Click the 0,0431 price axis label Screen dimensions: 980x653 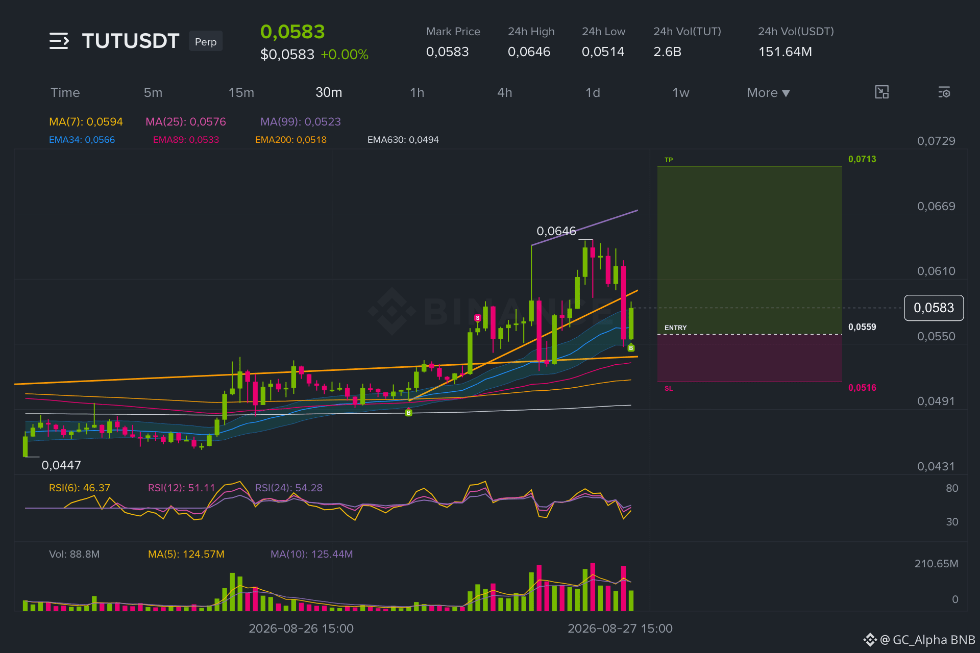tap(936, 467)
